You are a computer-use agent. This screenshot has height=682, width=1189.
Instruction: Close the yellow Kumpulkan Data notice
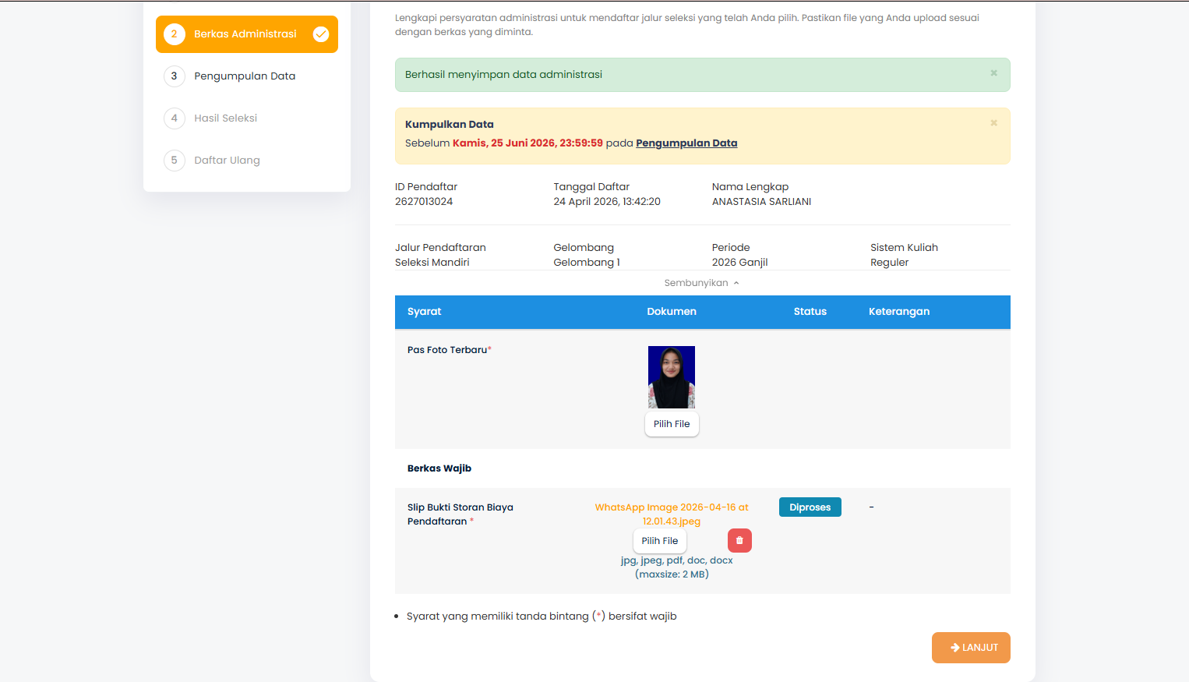point(993,123)
